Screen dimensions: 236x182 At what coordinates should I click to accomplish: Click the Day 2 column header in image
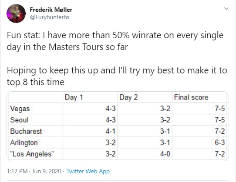[x=128, y=97]
